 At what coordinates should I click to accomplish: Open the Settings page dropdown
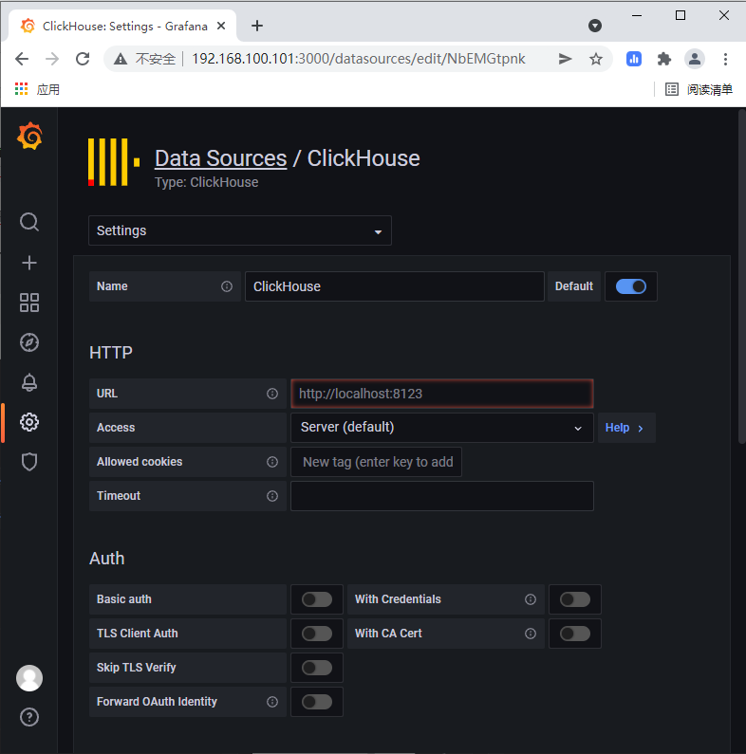(x=240, y=230)
